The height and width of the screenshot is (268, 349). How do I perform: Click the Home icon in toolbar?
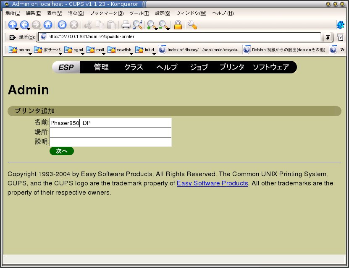tap(48, 25)
